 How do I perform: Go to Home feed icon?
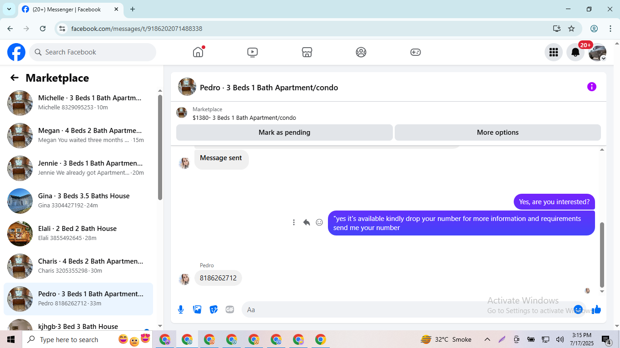pyautogui.click(x=198, y=52)
